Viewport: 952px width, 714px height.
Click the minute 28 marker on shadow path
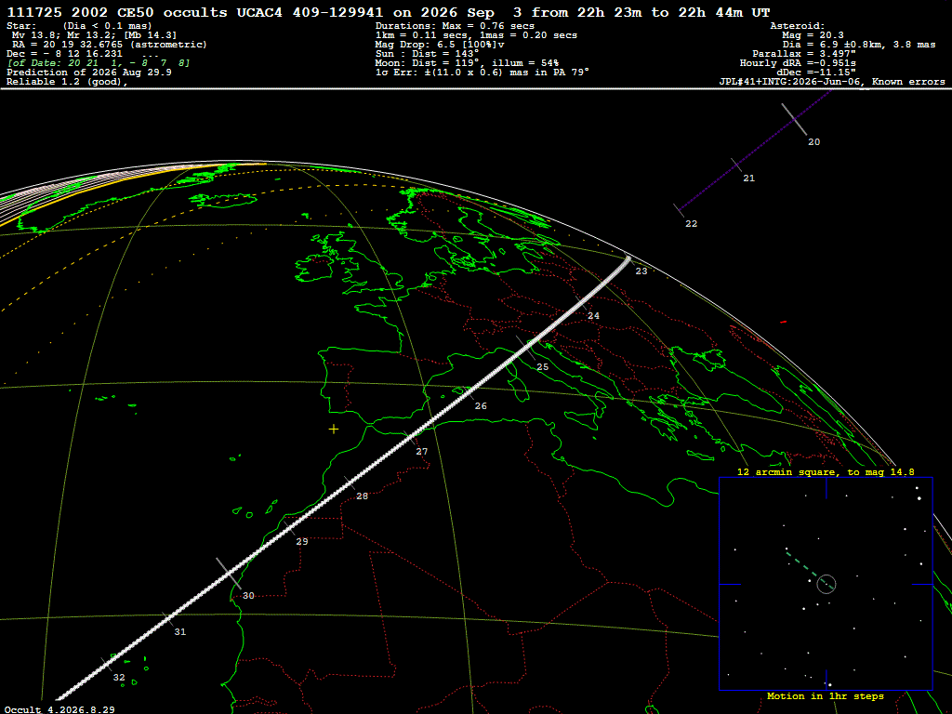click(x=350, y=483)
